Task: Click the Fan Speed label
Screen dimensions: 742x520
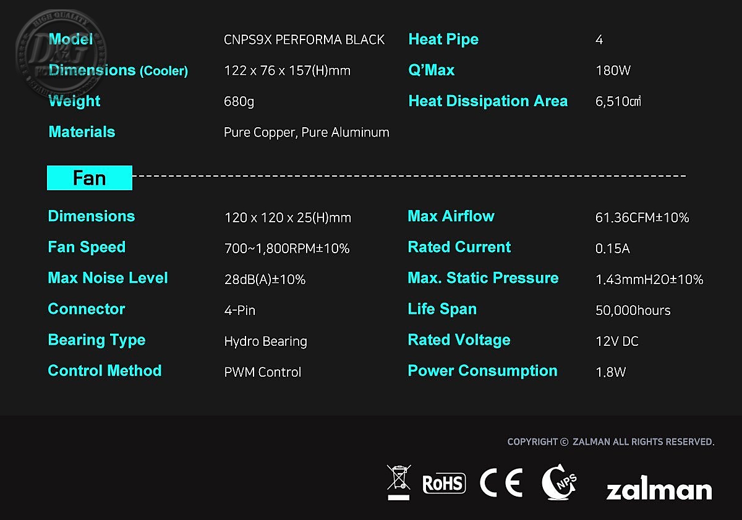Action: tap(87, 247)
